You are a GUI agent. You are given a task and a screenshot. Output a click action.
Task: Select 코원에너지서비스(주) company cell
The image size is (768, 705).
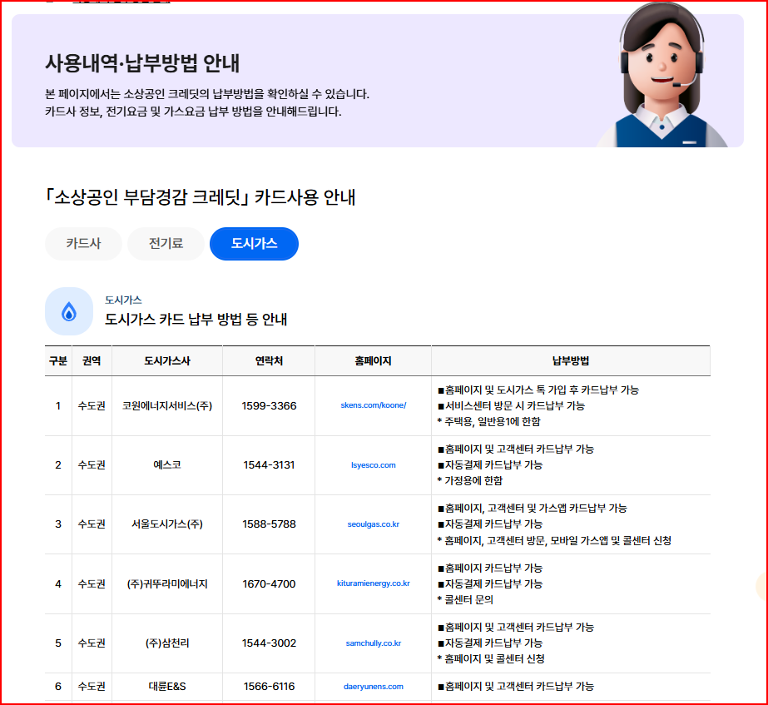coord(167,405)
